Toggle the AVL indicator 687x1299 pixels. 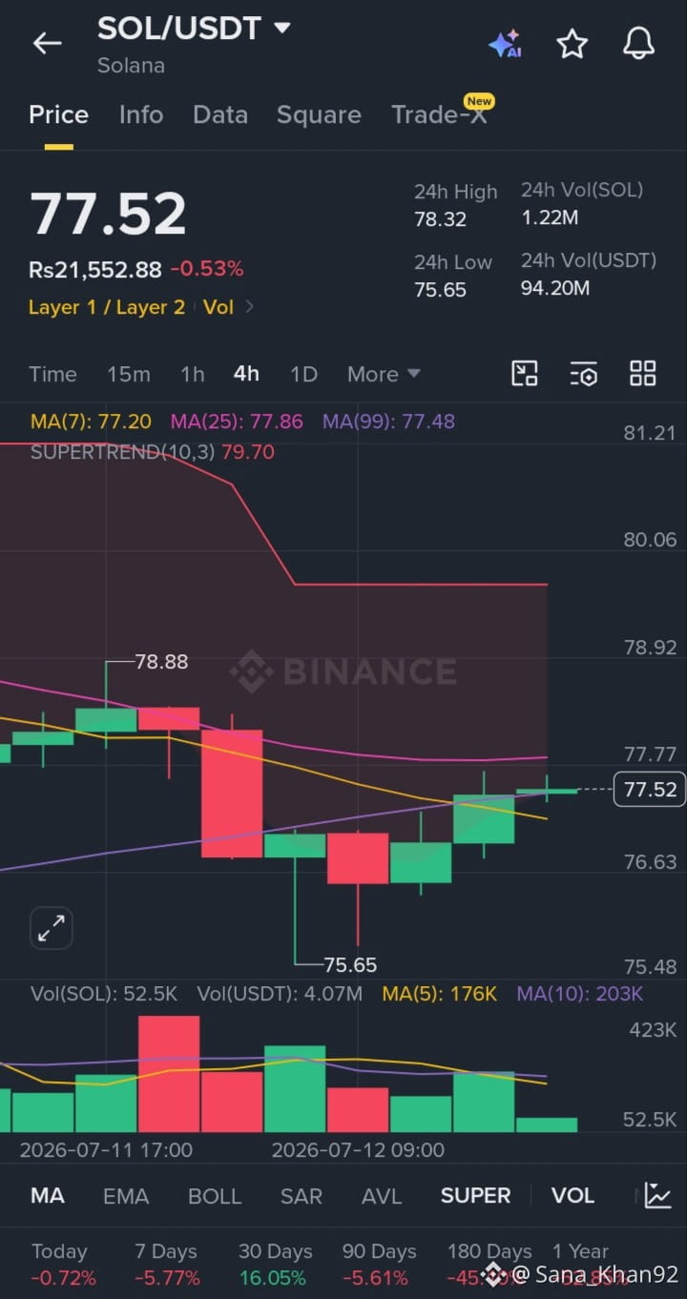point(382,1196)
